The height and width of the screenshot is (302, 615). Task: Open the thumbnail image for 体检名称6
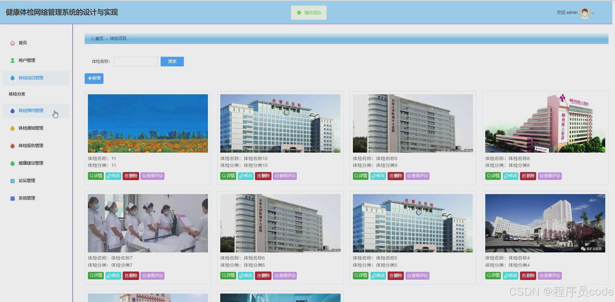[x=280, y=223]
